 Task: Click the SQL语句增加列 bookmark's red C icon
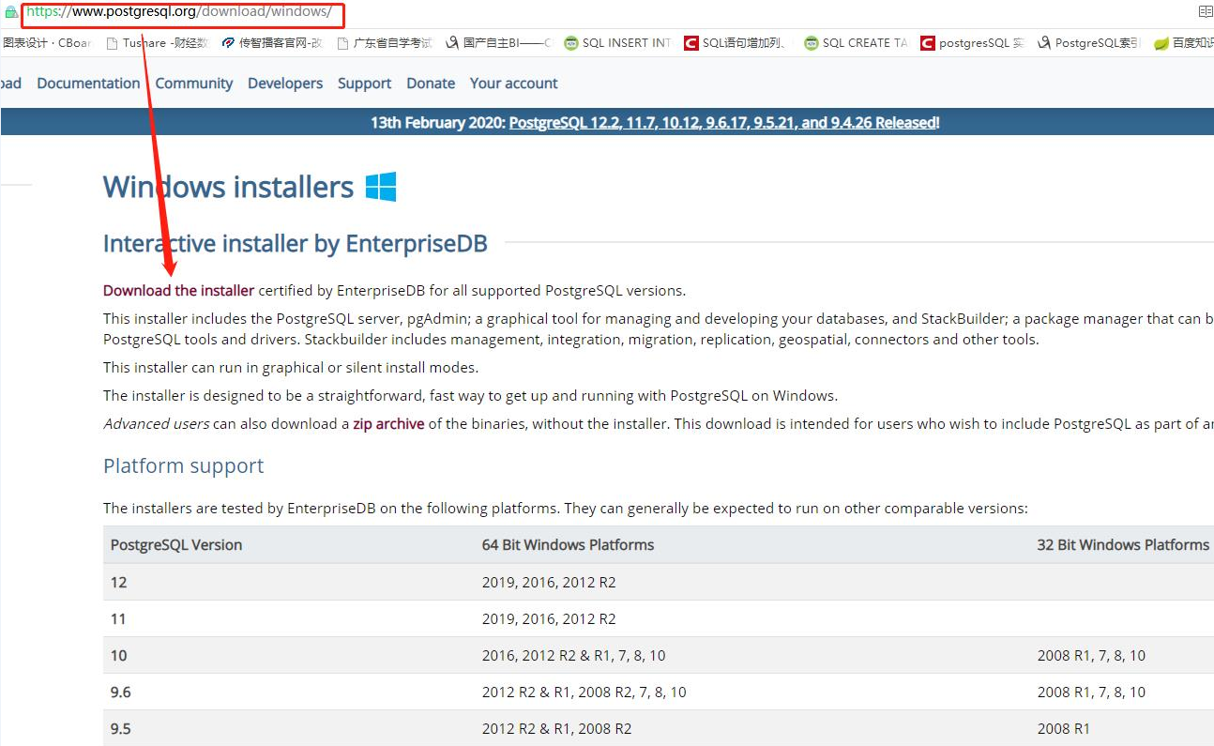pyautogui.click(x=691, y=43)
